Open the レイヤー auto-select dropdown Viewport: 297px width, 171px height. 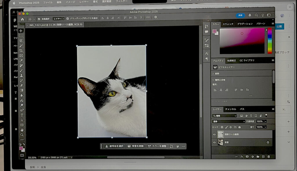pyautogui.click(x=59, y=19)
